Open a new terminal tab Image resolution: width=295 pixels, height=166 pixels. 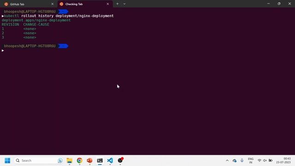118,4
